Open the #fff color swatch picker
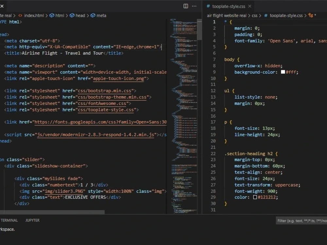 click(283, 72)
